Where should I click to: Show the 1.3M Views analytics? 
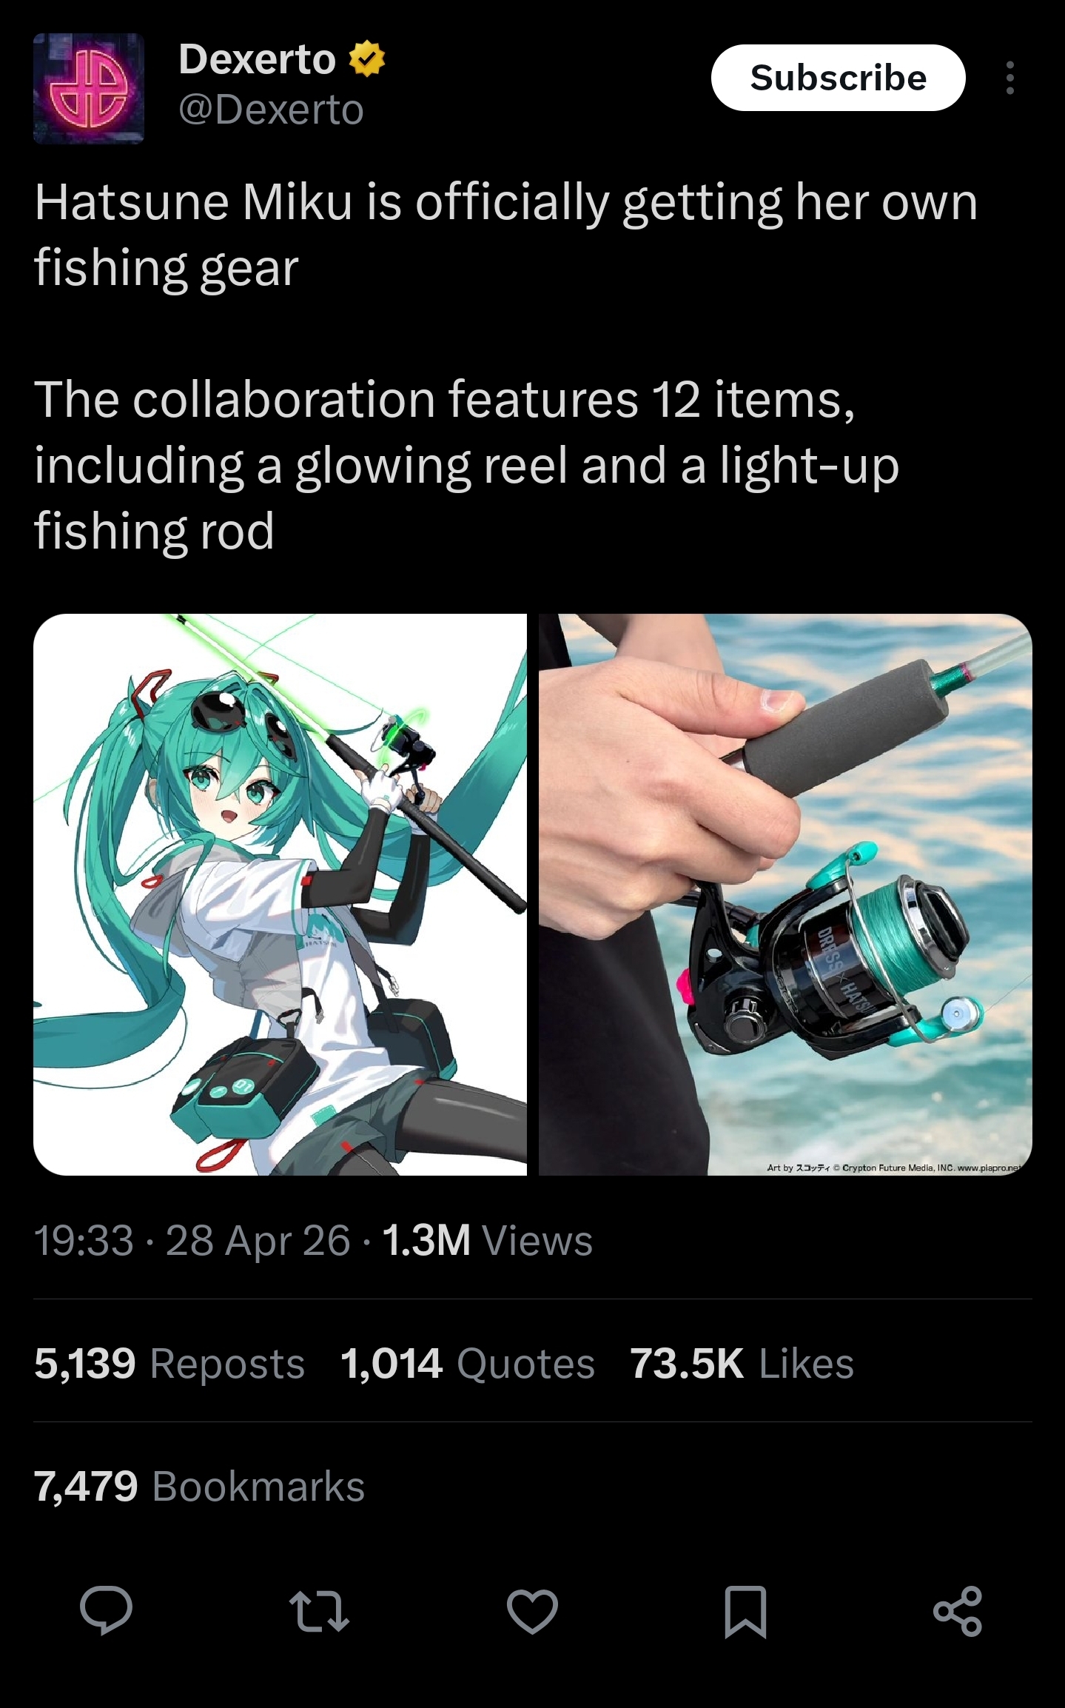pos(487,1240)
